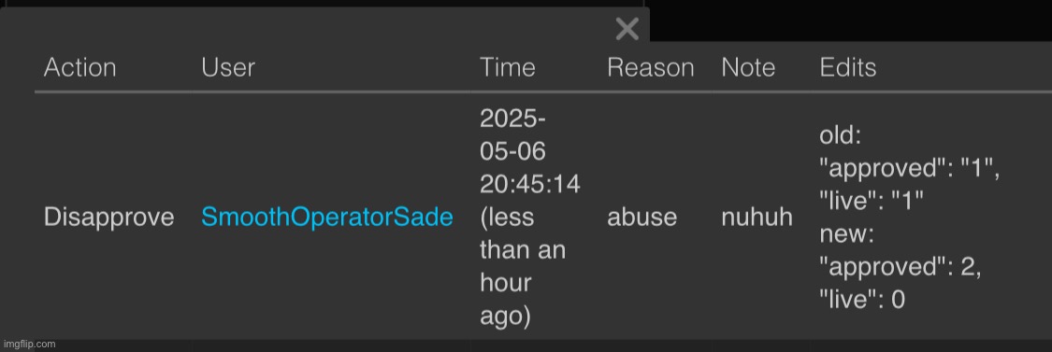Image resolution: width=1052 pixels, height=352 pixels.
Task: Click the User column header
Action: click(228, 68)
